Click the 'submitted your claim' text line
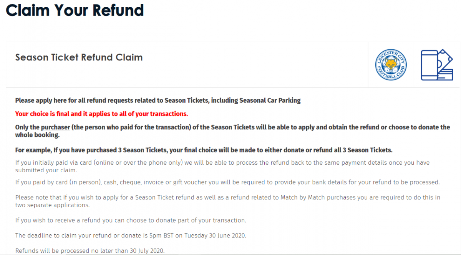Screen dimensions: 461x255 (x=46, y=170)
